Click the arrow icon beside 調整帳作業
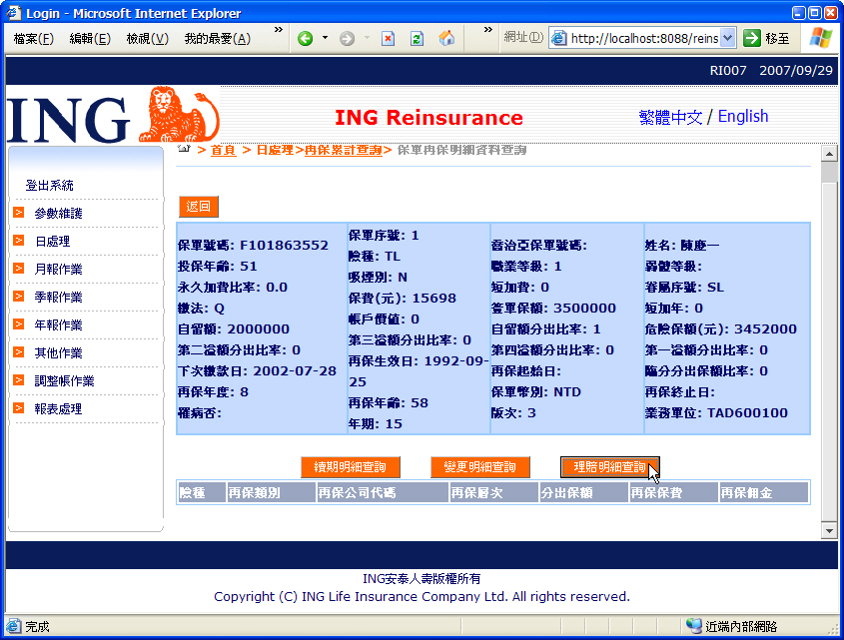The height and width of the screenshot is (640, 844). coord(19,380)
